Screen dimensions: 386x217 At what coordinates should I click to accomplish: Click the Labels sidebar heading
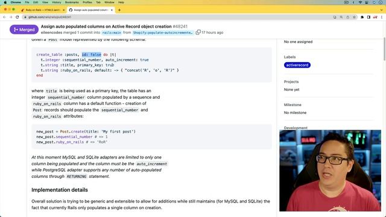[x=289, y=57]
